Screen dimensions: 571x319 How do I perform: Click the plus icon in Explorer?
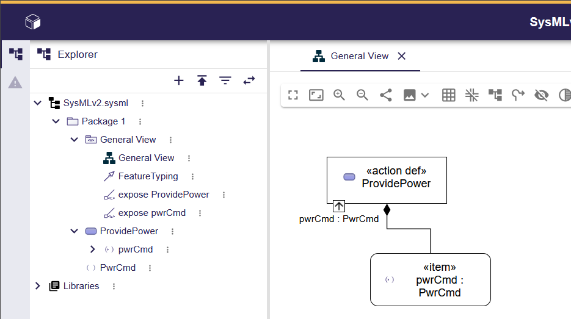coord(179,81)
